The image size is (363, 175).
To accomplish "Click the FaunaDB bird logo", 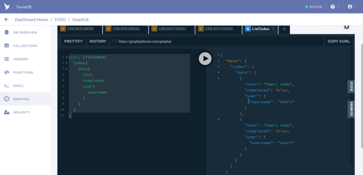I will (7, 7).
